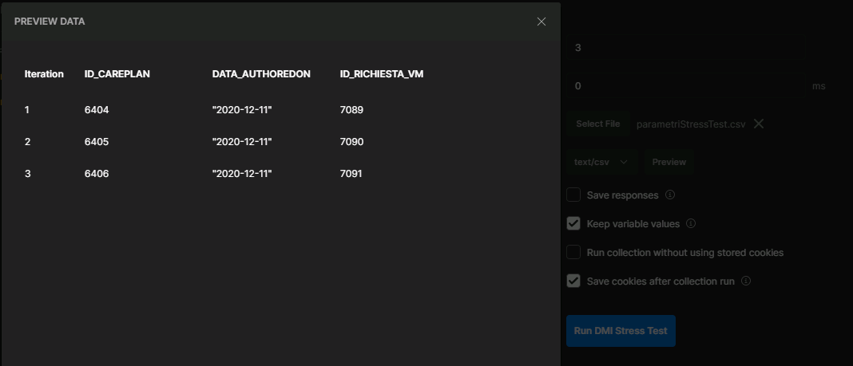Click the Iteration column header
The image size is (853, 366).
tap(44, 74)
